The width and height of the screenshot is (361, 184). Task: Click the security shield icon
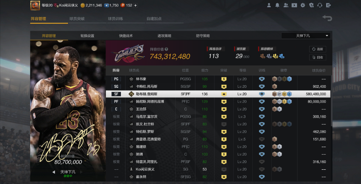click(311, 5)
